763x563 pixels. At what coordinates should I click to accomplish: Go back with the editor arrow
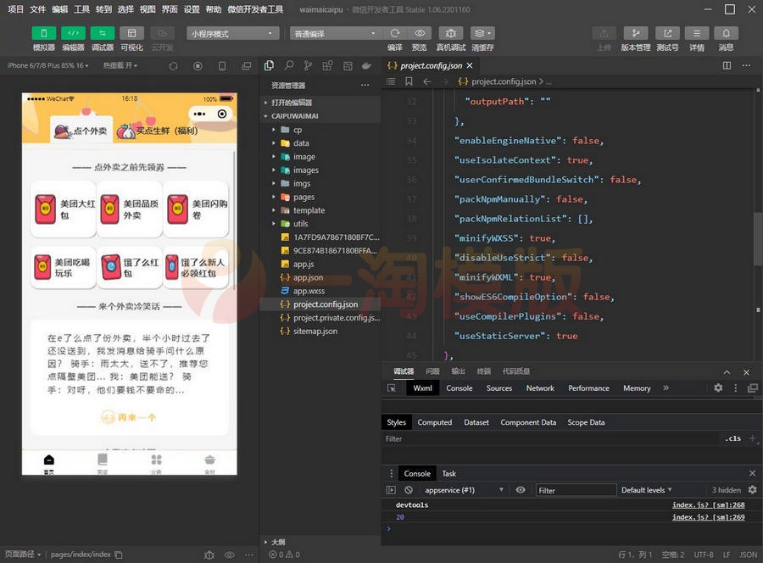(426, 81)
